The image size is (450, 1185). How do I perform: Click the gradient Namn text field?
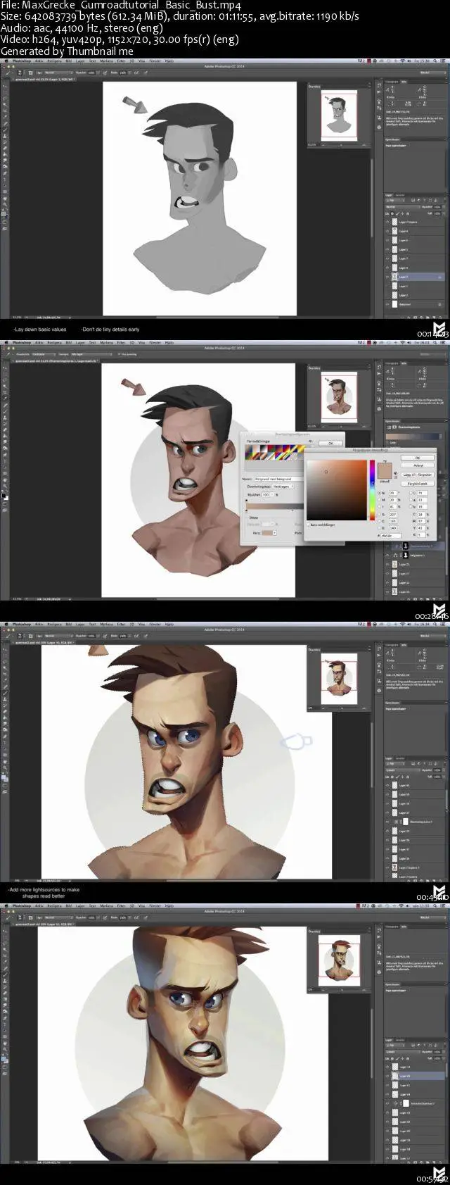(x=278, y=479)
